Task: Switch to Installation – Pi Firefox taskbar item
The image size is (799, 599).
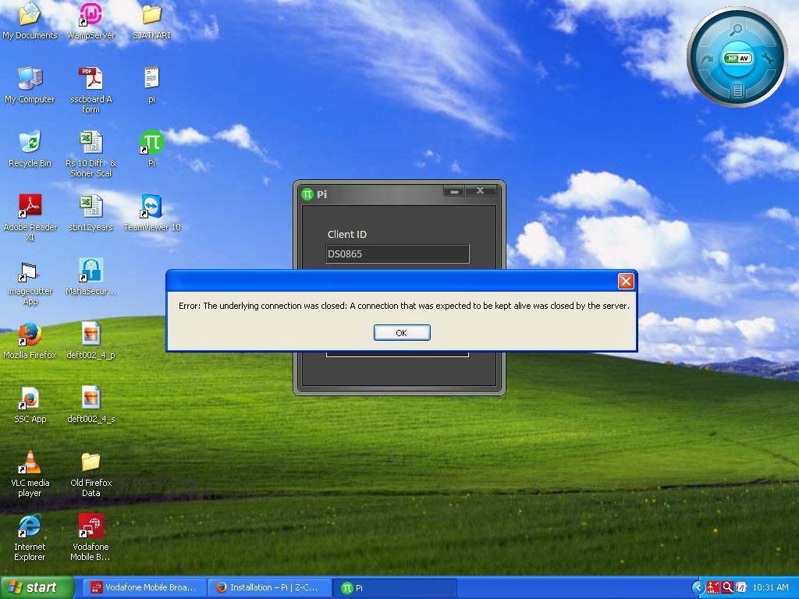Action: click(269, 587)
